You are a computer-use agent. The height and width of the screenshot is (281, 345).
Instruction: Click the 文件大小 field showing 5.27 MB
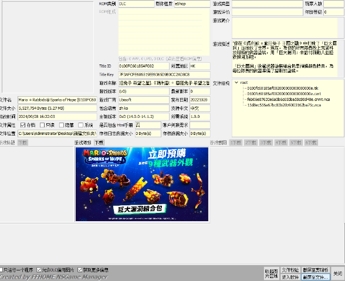(58, 109)
